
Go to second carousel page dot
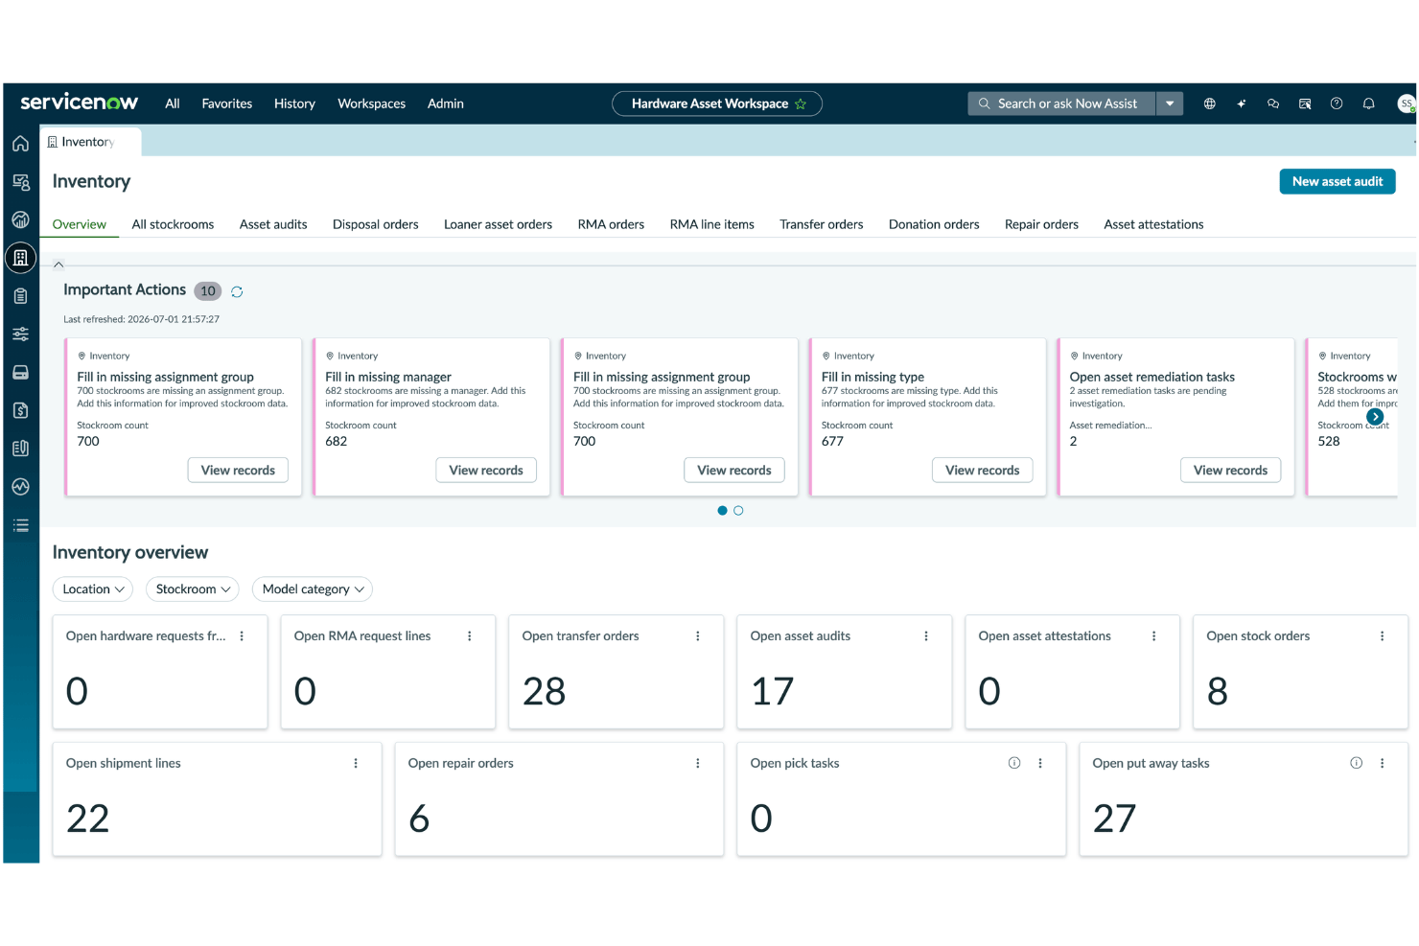coord(738,511)
